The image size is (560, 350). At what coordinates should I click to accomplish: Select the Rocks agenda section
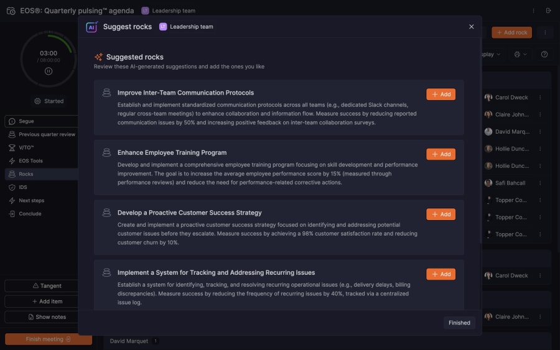click(x=42, y=174)
